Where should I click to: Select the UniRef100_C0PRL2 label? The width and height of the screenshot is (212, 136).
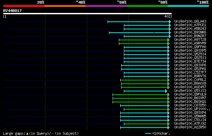pyautogui.click(x=190, y=80)
